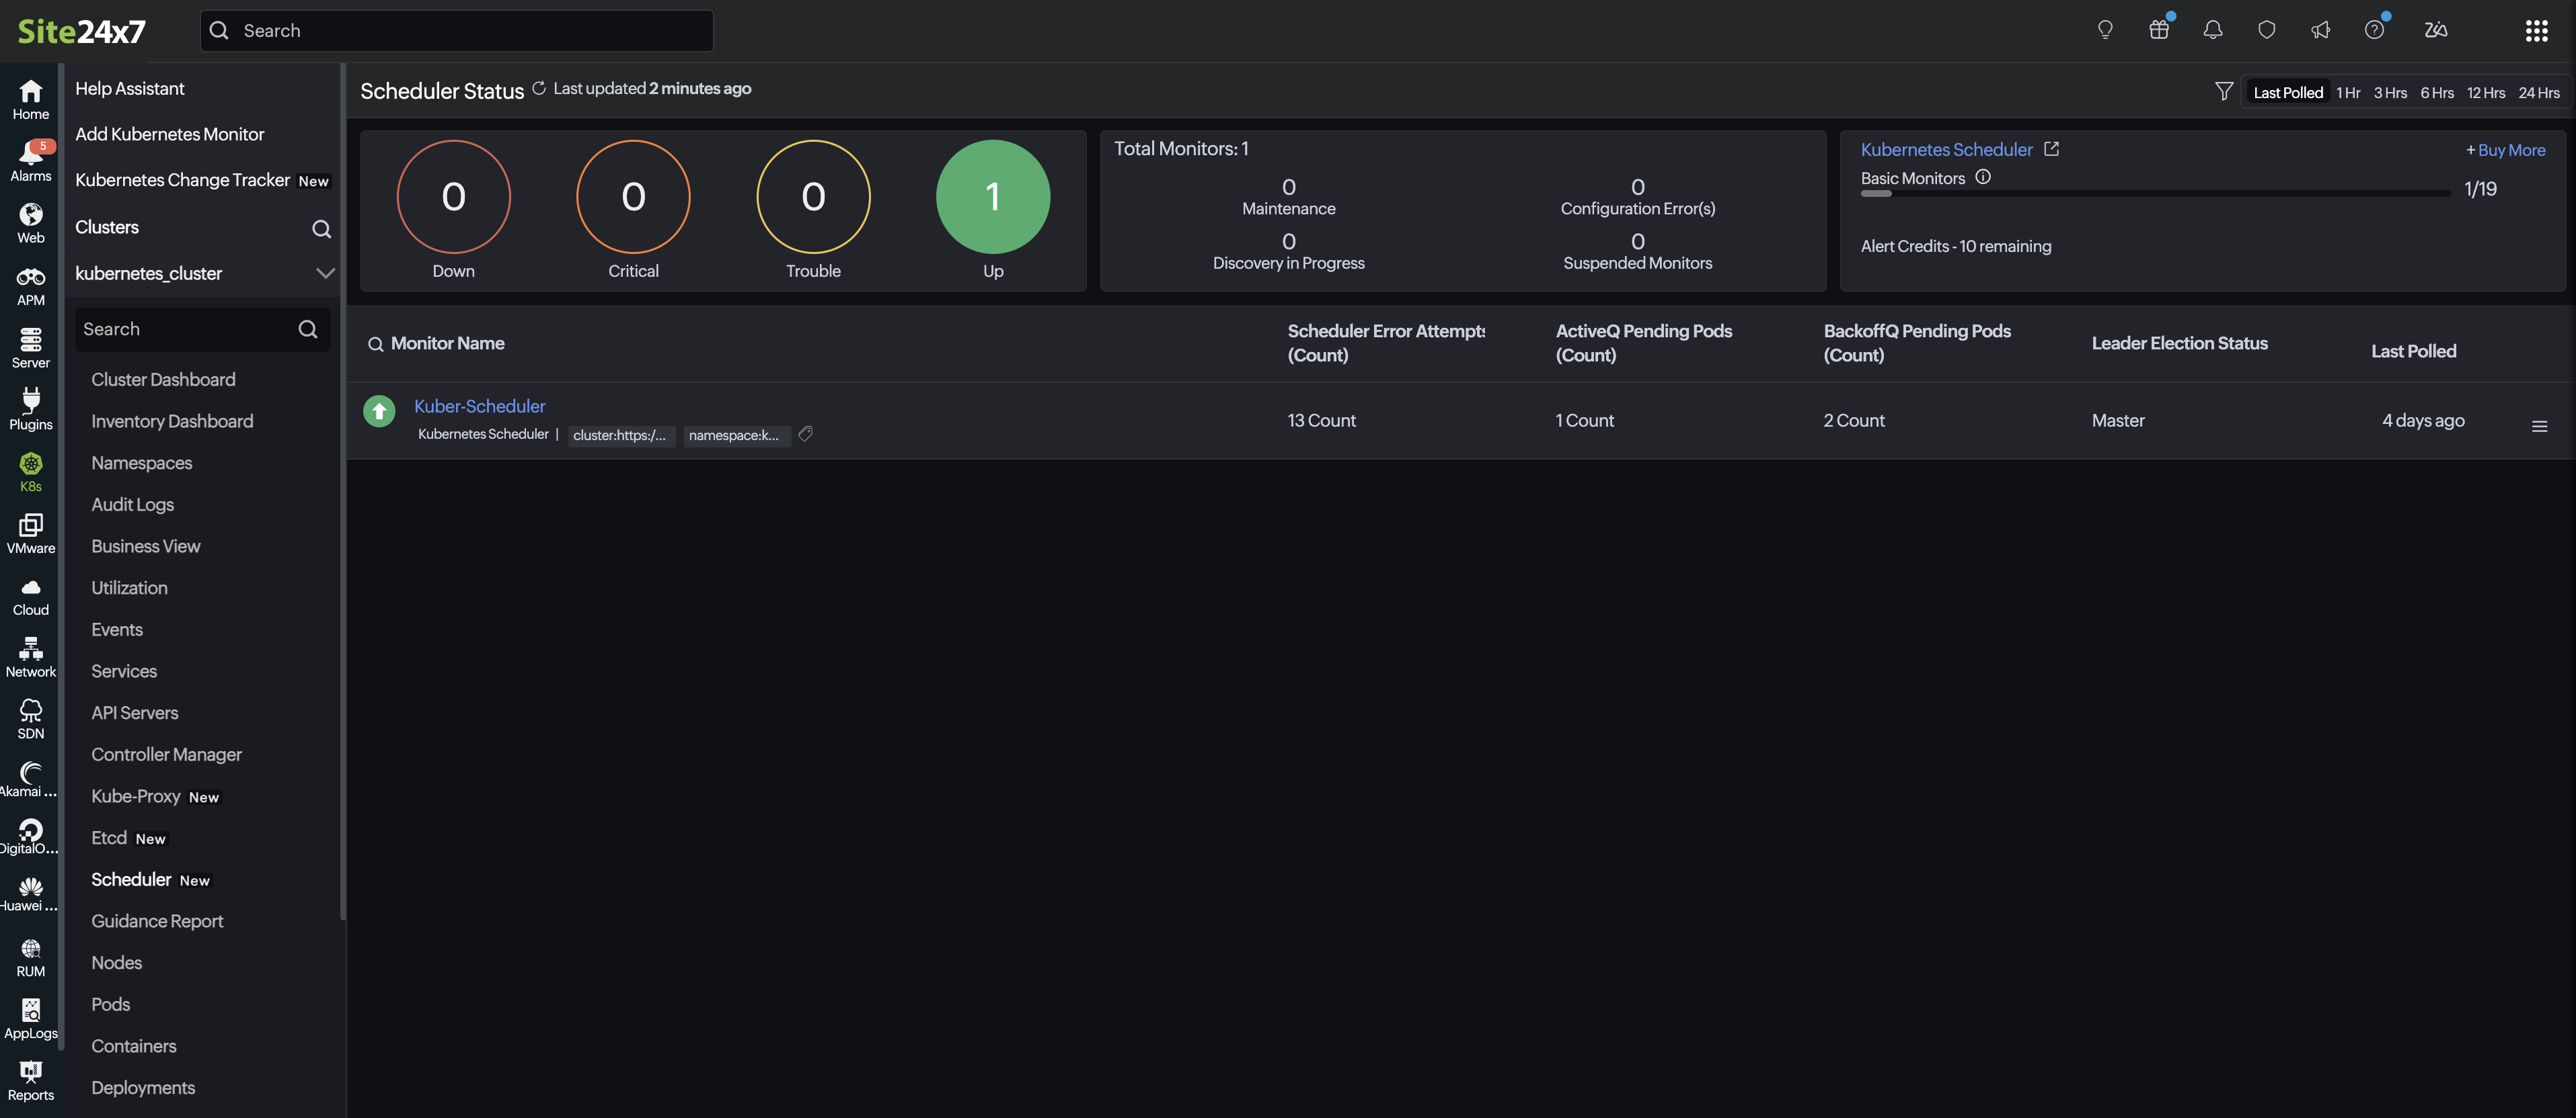Image resolution: width=2576 pixels, height=1118 pixels.
Task: Click the Basic Monitors usage progress bar
Action: click(x=2155, y=193)
